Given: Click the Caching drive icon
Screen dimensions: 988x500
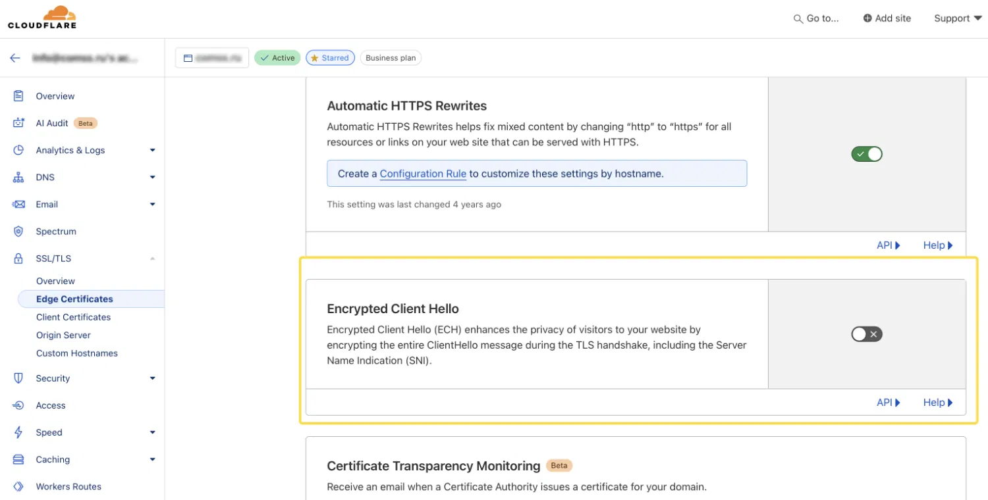Looking at the screenshot, I should pos(18,460).
